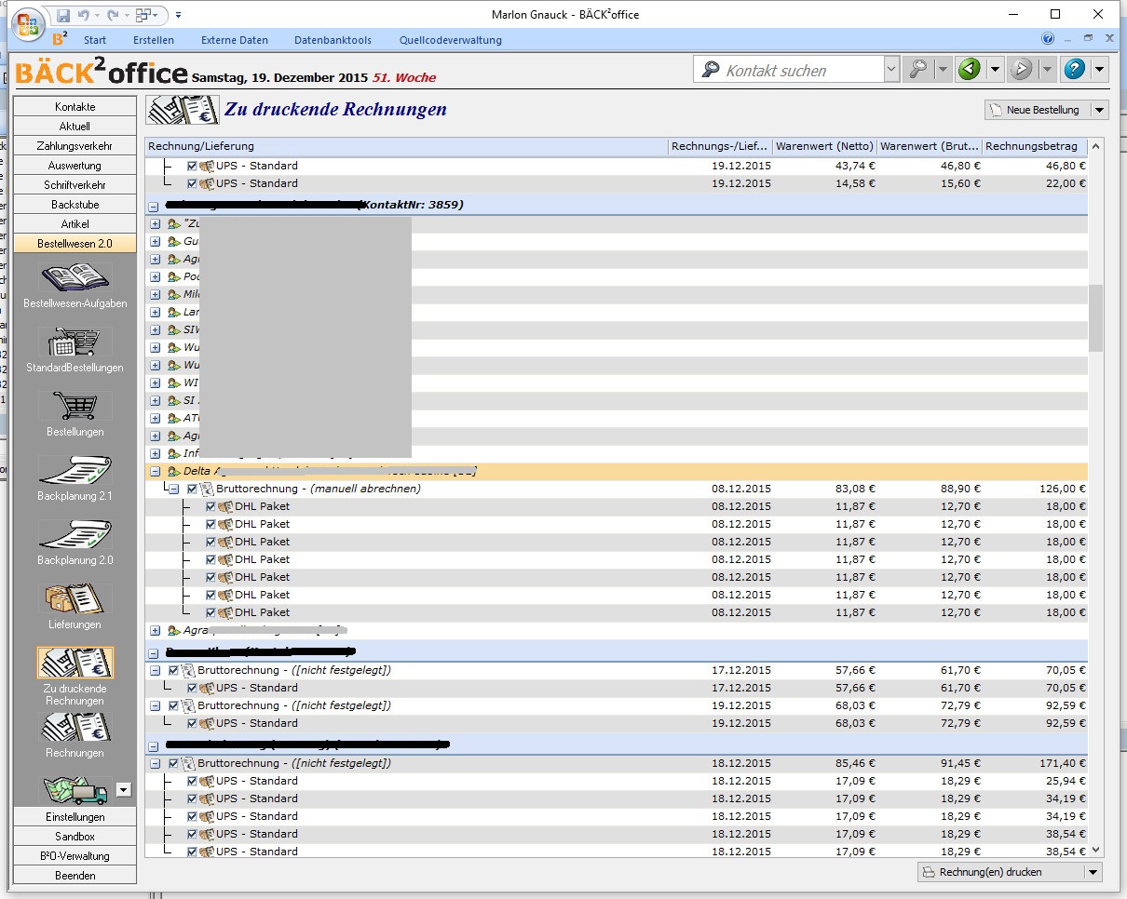Switch to the Datenbanktools tab

(x=333, y=40)
